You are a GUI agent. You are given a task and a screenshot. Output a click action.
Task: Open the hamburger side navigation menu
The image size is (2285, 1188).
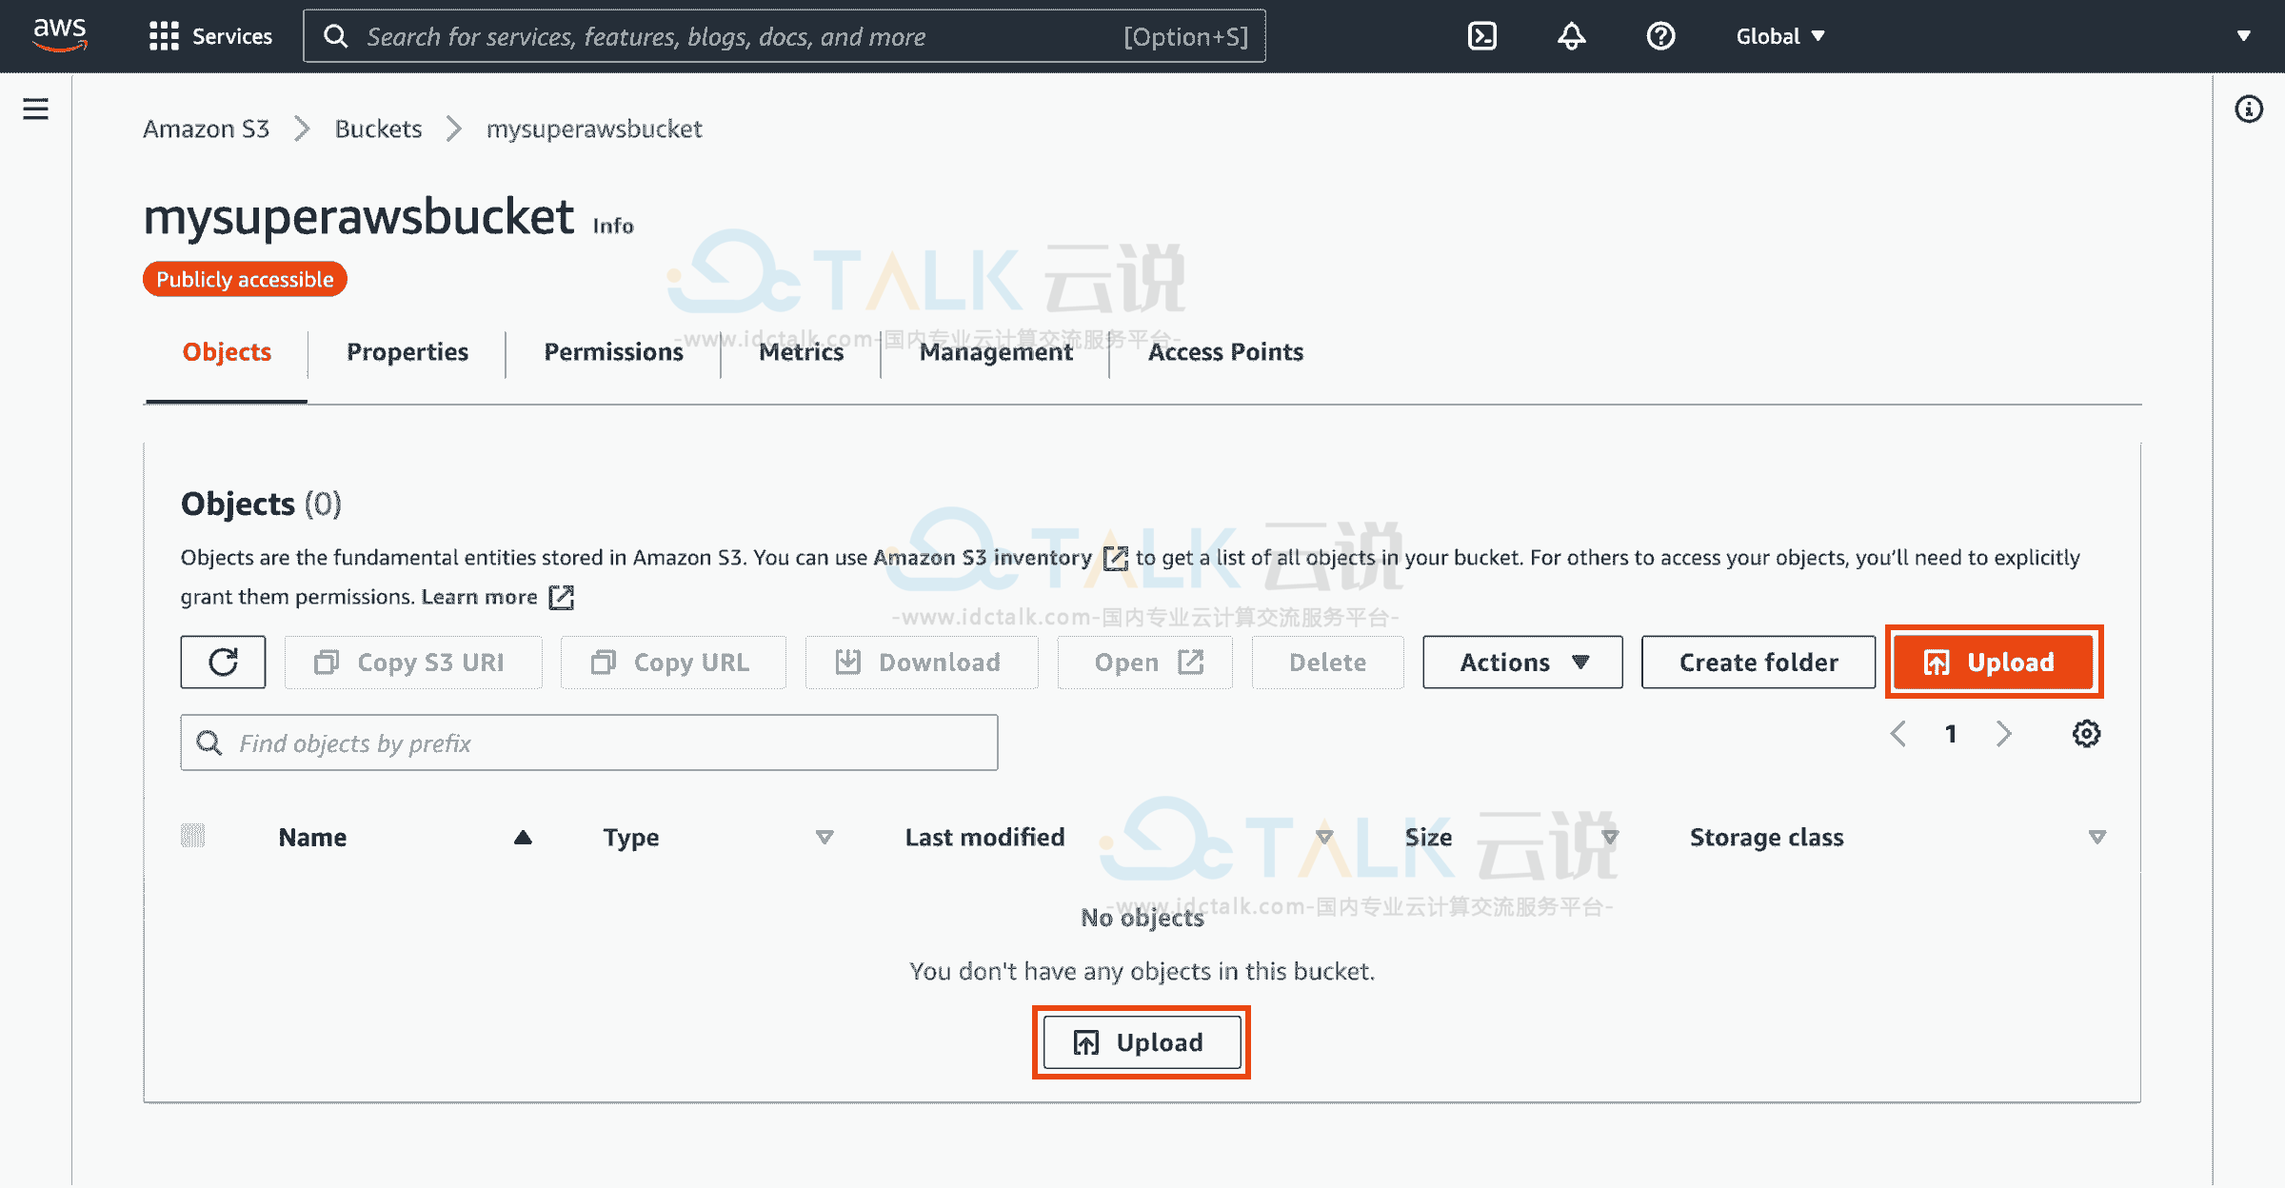tap(36, 109)
